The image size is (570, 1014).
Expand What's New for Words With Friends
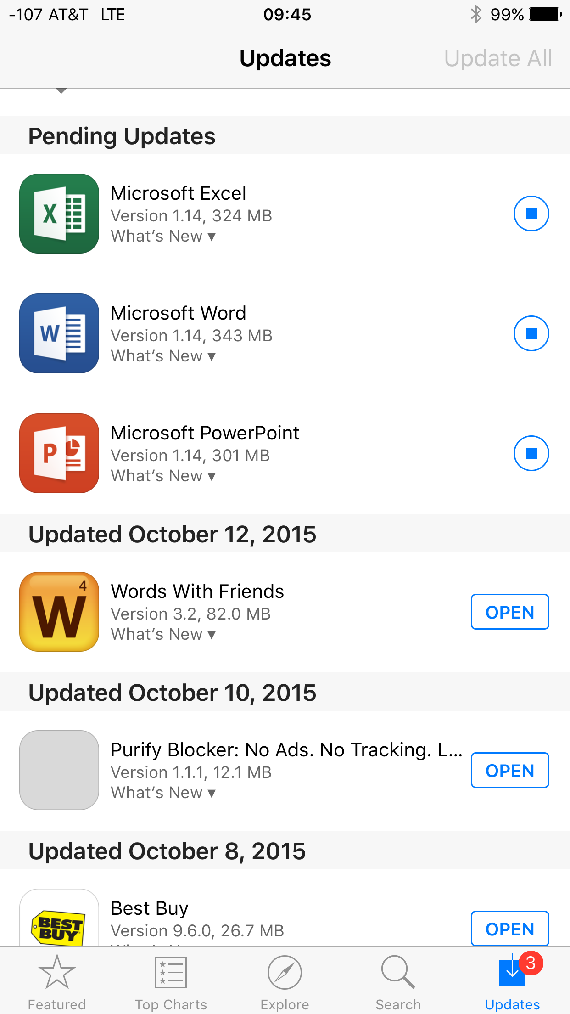(x=163, y=634)
